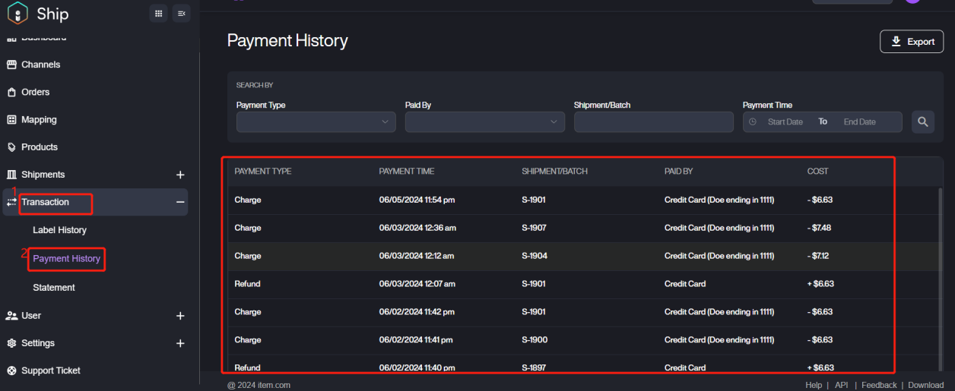955x391 pixels.
Task: Click the Products tag icon
Action: click(x=11, y=147)
